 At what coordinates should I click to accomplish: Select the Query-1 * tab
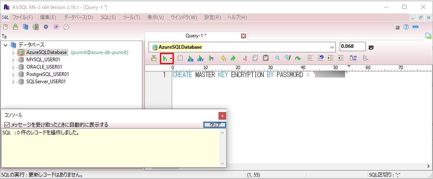tap(196, 36)
